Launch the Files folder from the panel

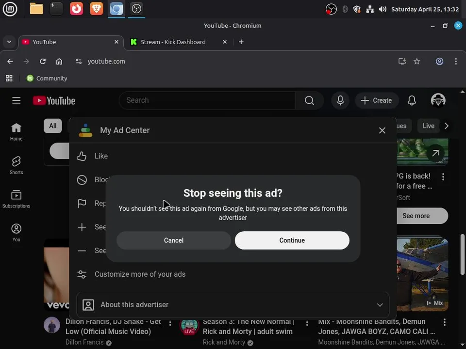click(36, 9)
